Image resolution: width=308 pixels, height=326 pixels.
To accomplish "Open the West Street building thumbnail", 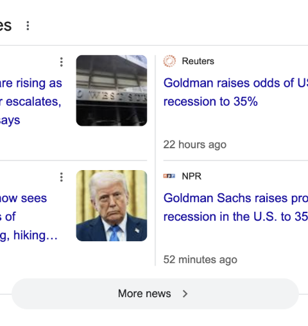I will click(112, 90).
